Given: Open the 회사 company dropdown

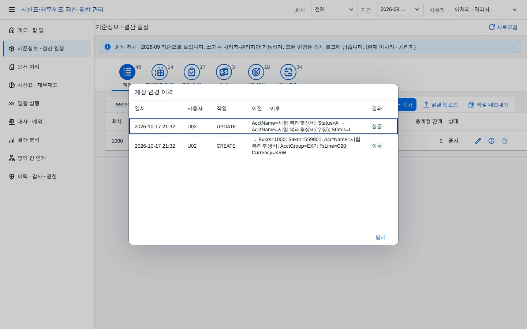Looking at the screenshot, I should [x=334, y=10].
